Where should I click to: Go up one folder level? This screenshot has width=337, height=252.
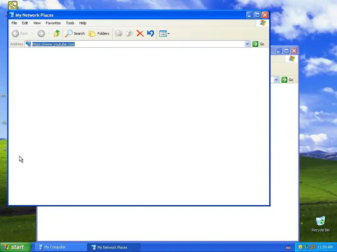click(57, 33)
